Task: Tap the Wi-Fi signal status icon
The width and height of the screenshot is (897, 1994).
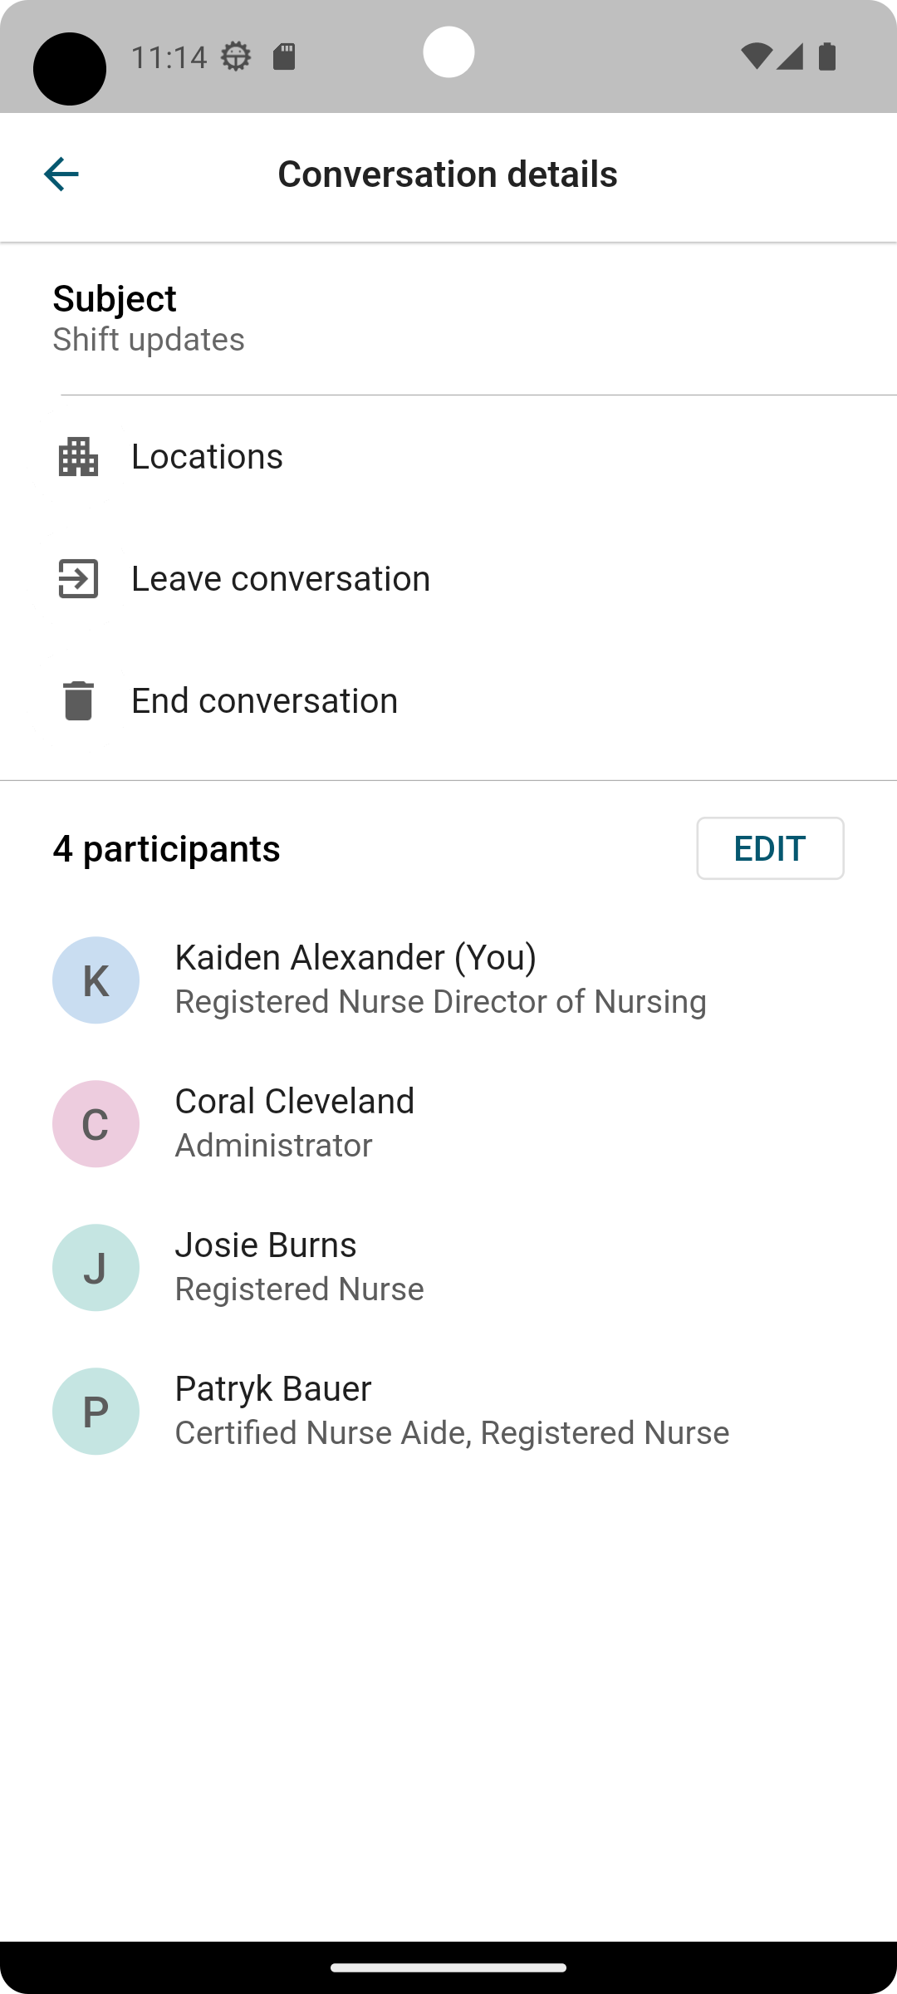Action: pos(756,56)
